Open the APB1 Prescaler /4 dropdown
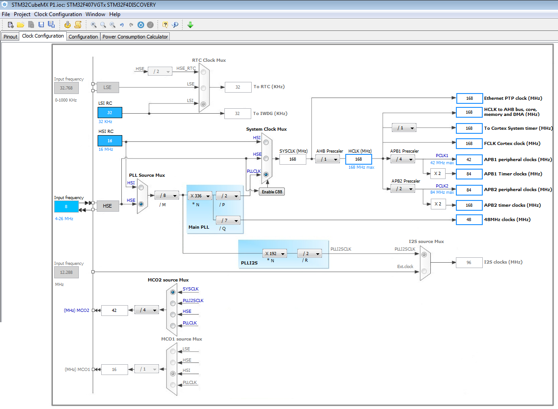 (403, 159)
